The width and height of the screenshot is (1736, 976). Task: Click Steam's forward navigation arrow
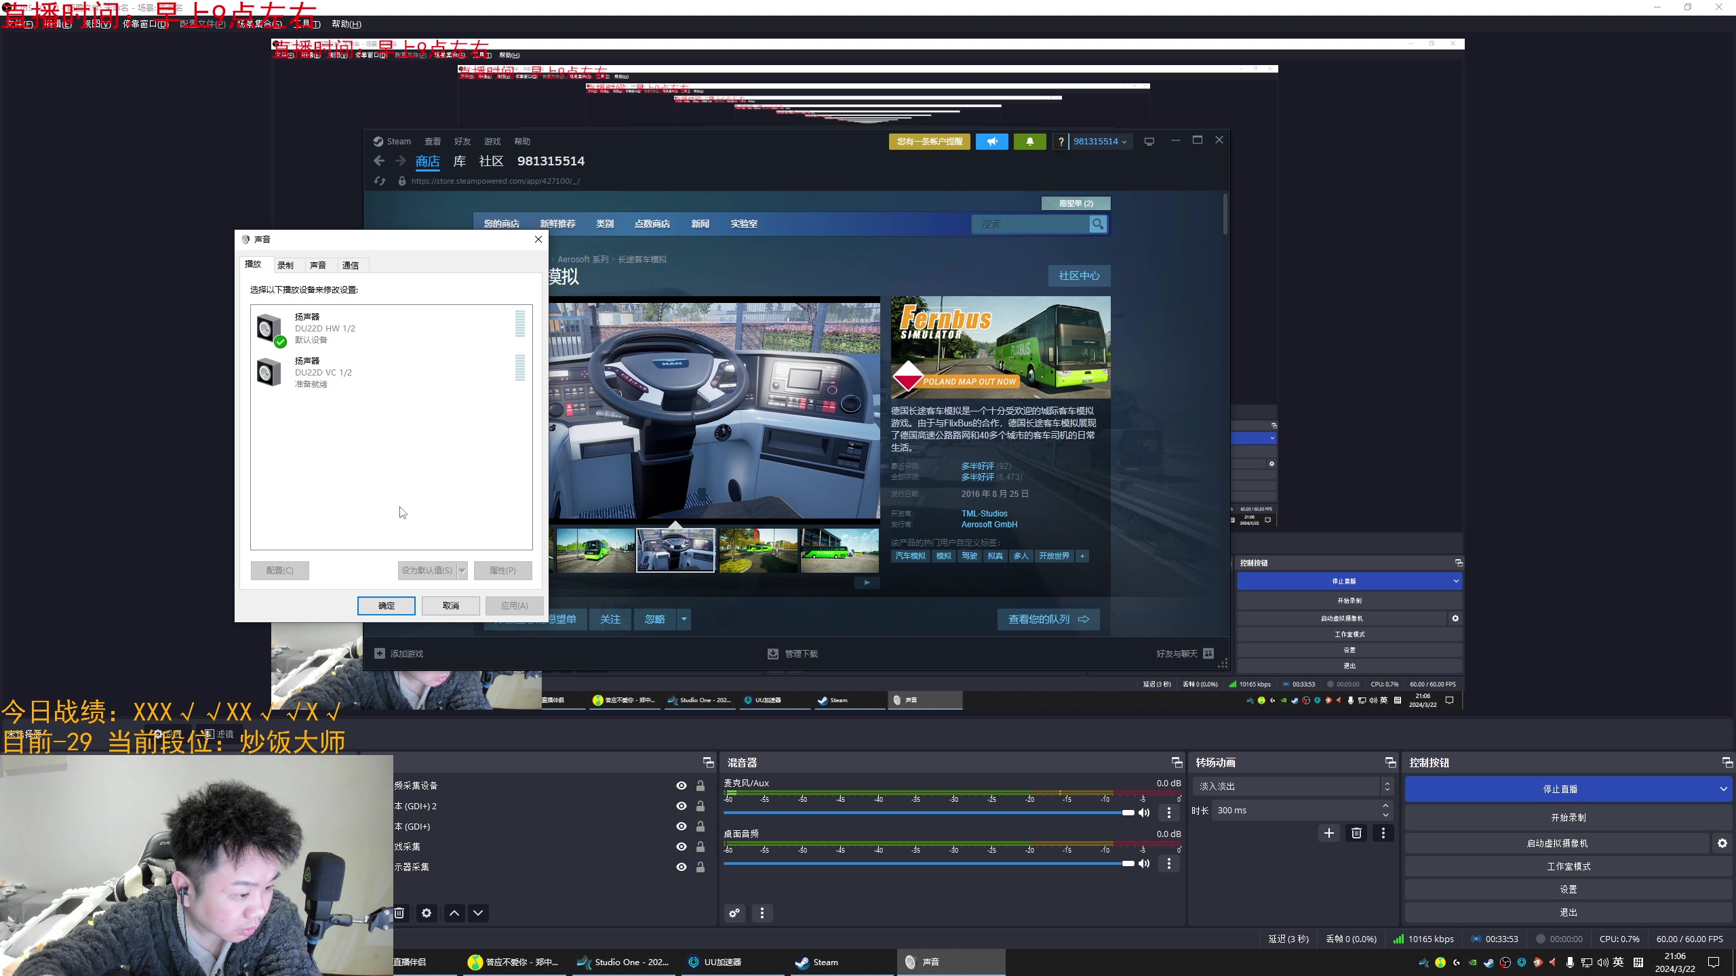[401, 161]
